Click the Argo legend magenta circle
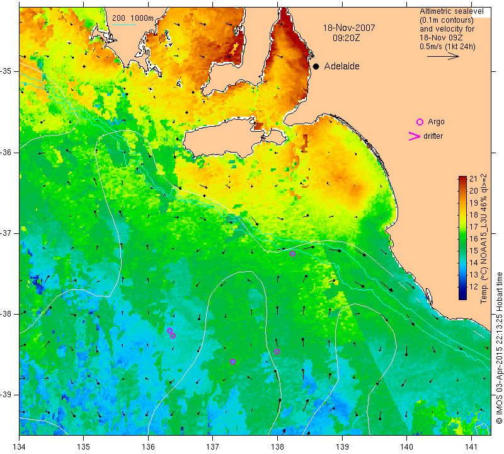Viewport: 504px width, 454px height. pyautogui.click(x=420, y=122)
